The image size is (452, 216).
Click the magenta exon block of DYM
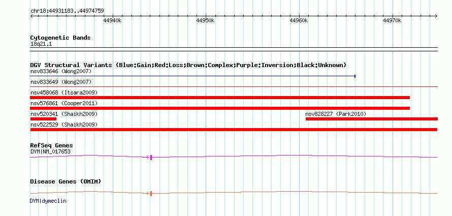point(151,158)
